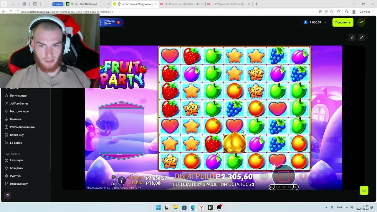377x212 pixels.
Task: Open Microsoft Edge from the taskbar
Action: pyautogui.click(x=193, y=207)
